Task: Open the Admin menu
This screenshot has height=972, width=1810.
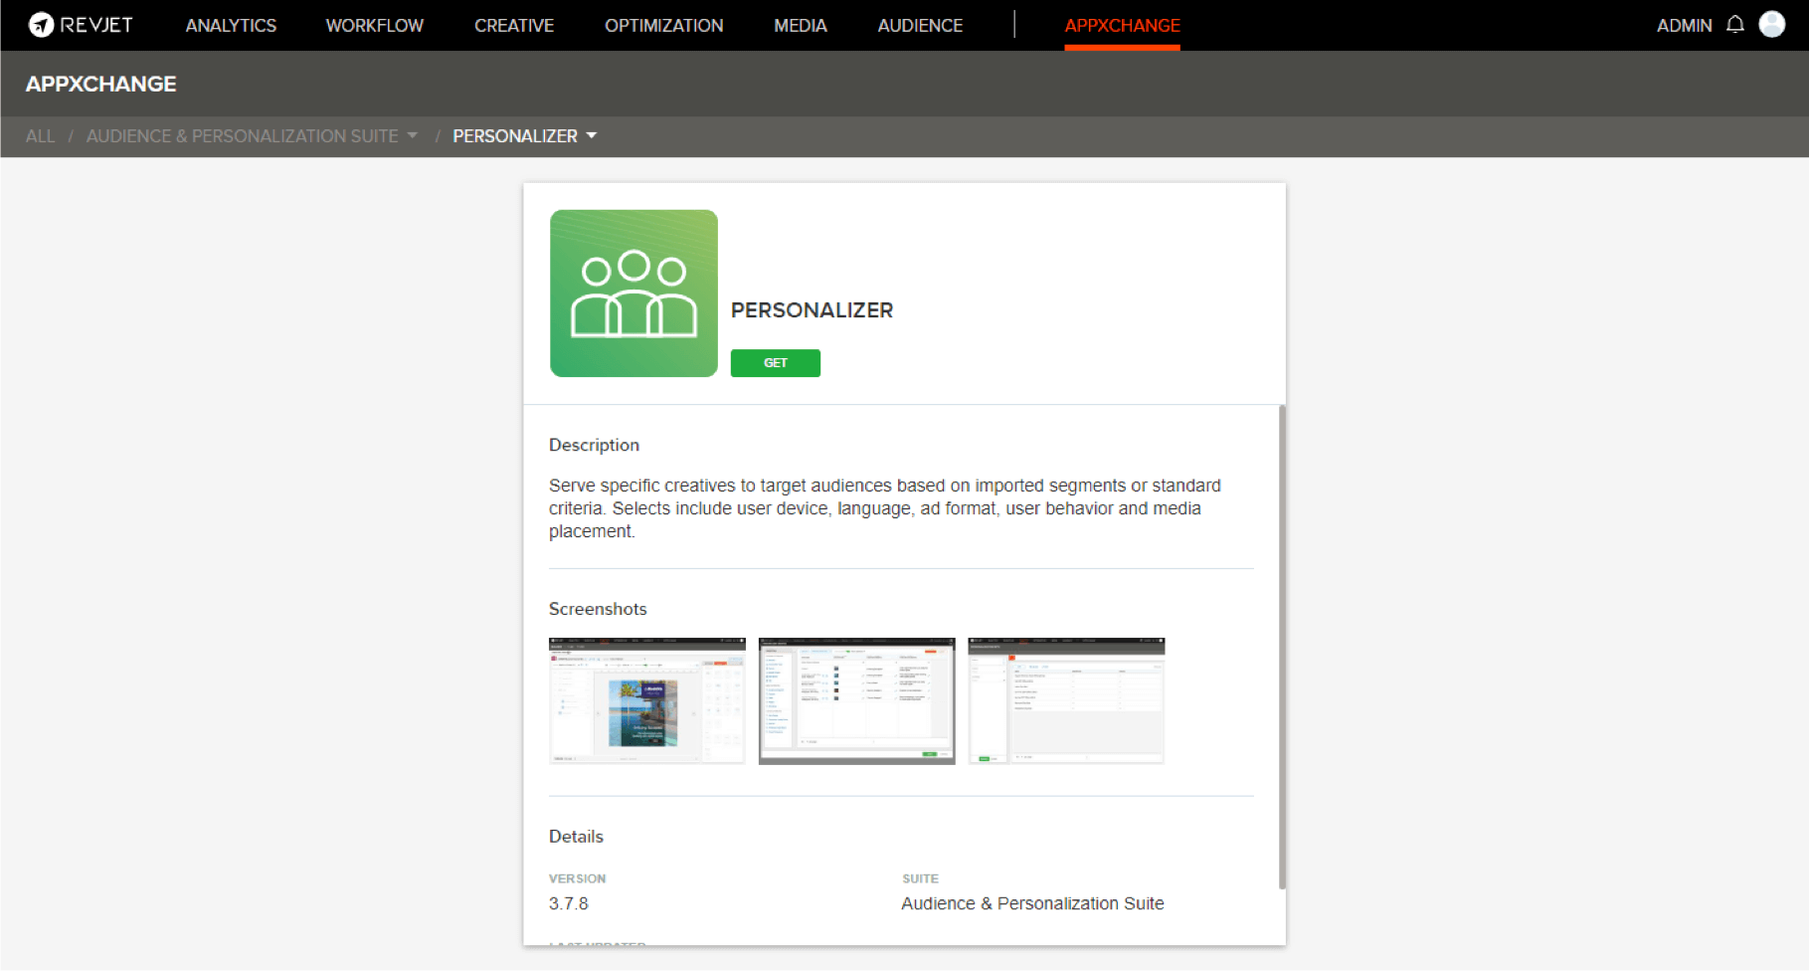Action: [1684, 26]
